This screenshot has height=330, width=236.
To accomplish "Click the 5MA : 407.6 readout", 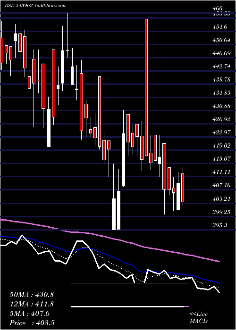I will (30, 313).
